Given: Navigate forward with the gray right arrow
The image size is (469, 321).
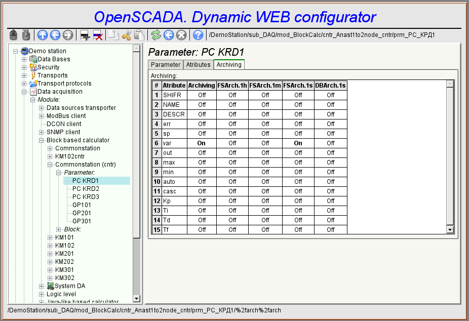Looking at the screenshot, I should (68, 35).
